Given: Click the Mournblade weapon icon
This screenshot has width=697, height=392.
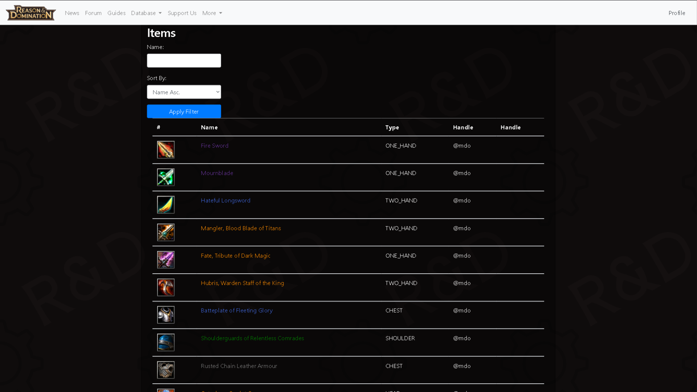Looking at the screenshot, I should click(166, 177).
